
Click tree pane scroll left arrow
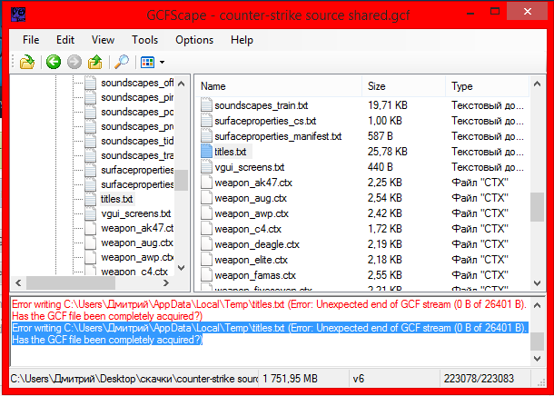click(18, 282)
